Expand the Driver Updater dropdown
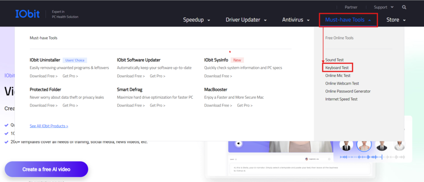The width and height of the screenshot is (424, 182). pos(246,20)
